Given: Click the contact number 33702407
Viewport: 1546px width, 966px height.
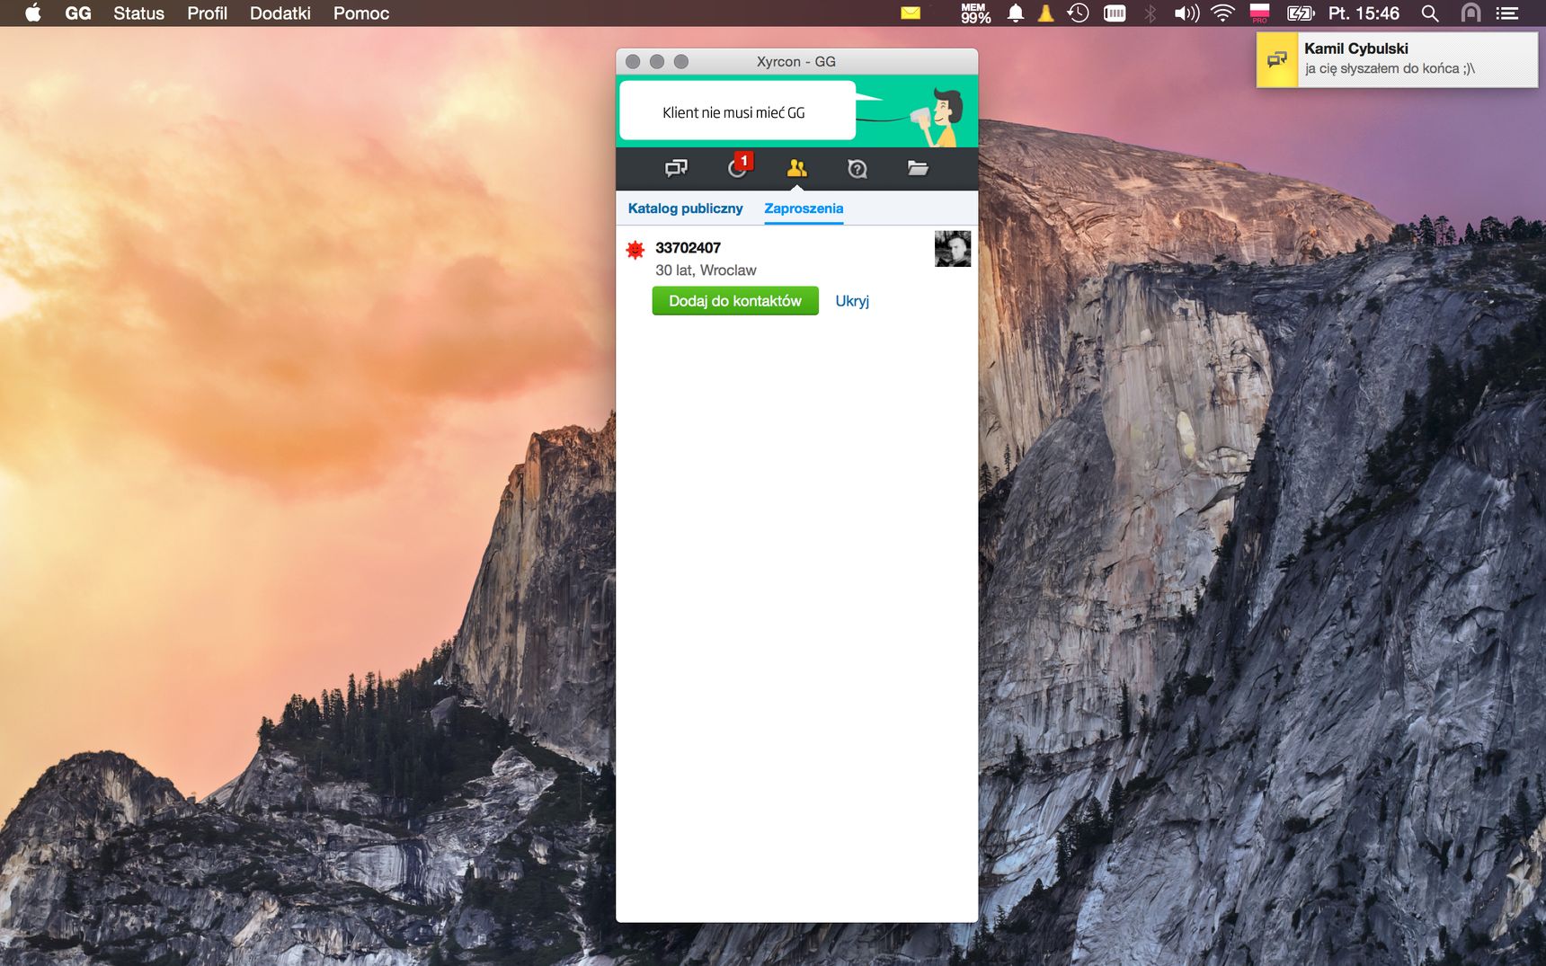Looking at the screenshot, I should pyautogui.click(x=688, y=248).
